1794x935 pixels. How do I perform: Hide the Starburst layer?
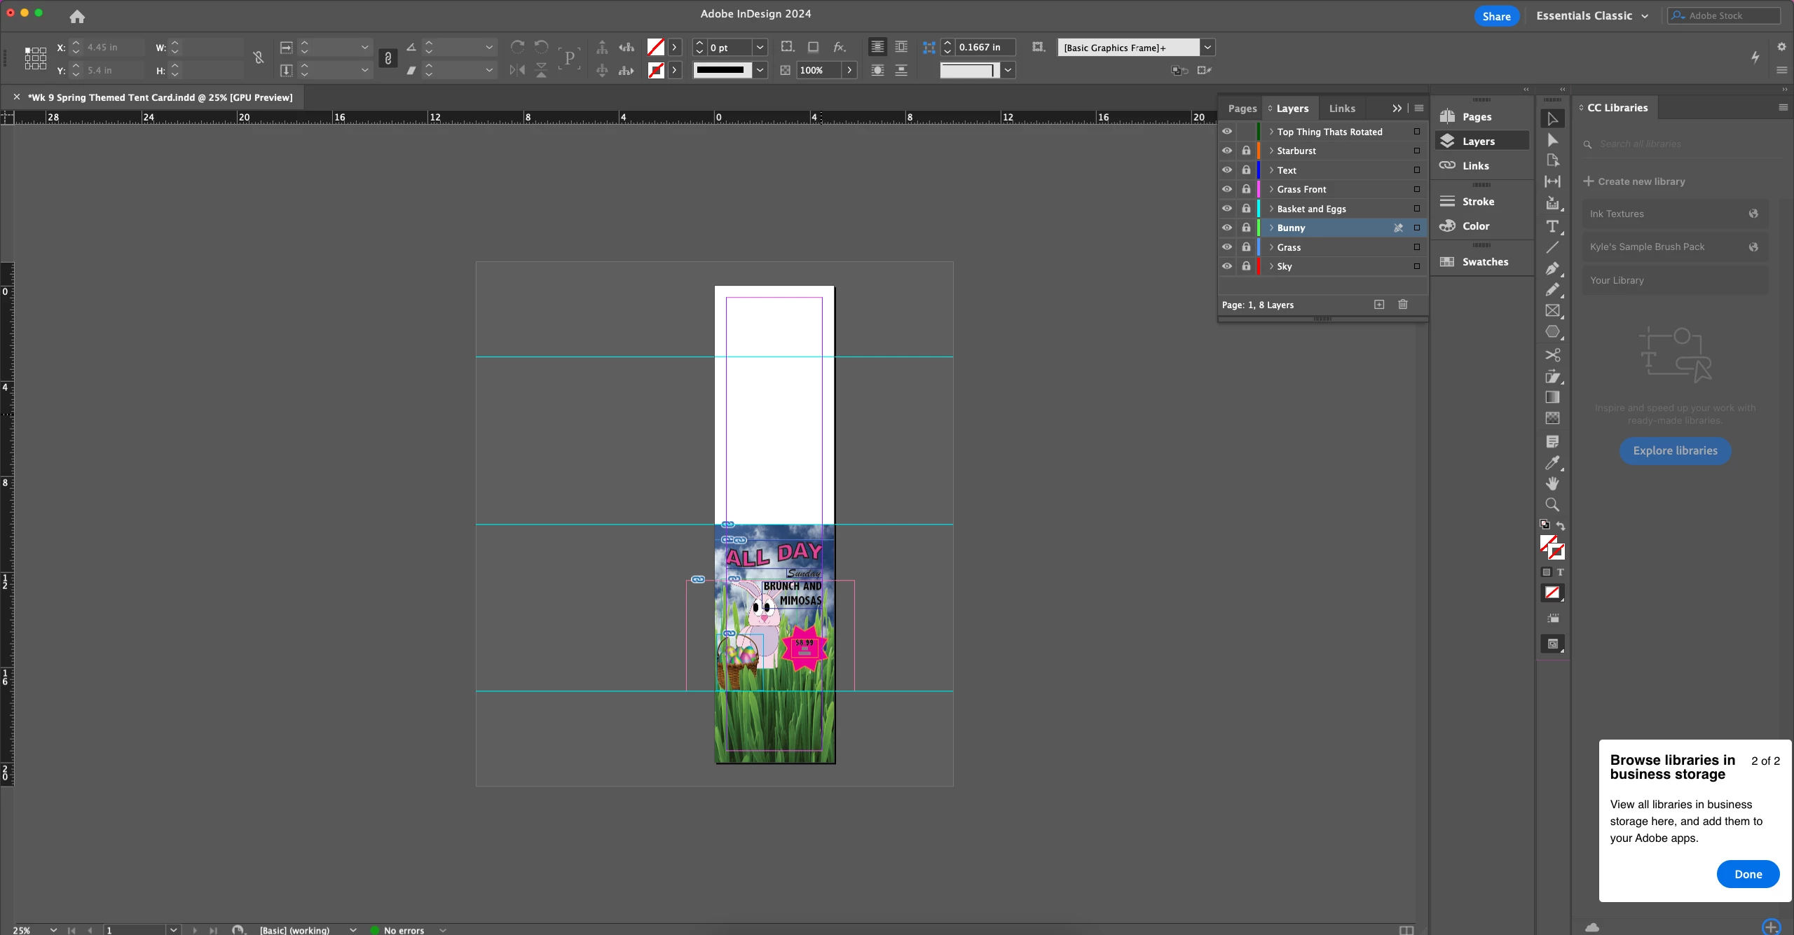click(x=1226, y=151)
